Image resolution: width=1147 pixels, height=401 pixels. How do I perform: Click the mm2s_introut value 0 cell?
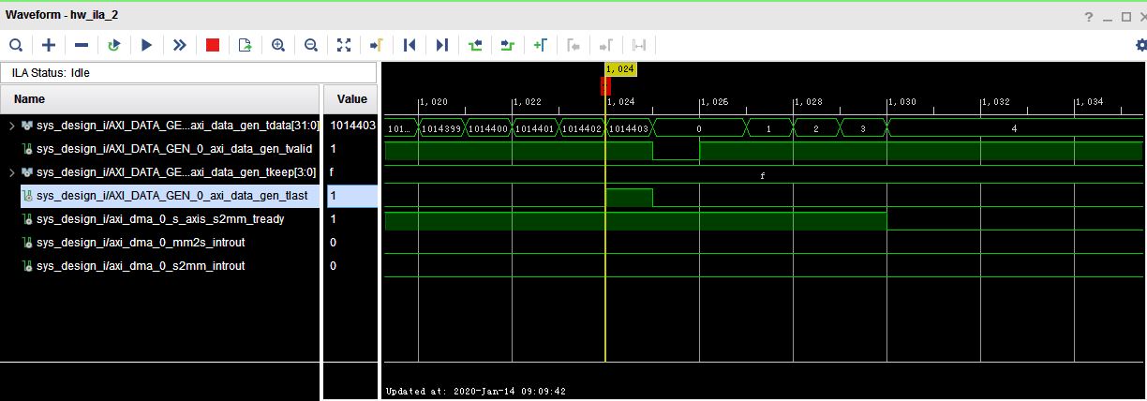351,242
